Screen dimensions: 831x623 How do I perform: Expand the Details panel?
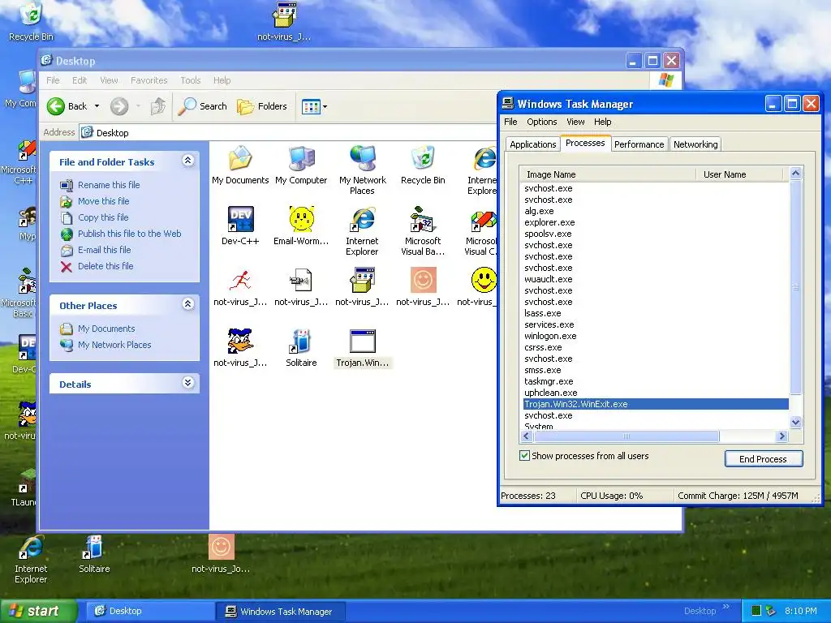click(x=187, y=383)
